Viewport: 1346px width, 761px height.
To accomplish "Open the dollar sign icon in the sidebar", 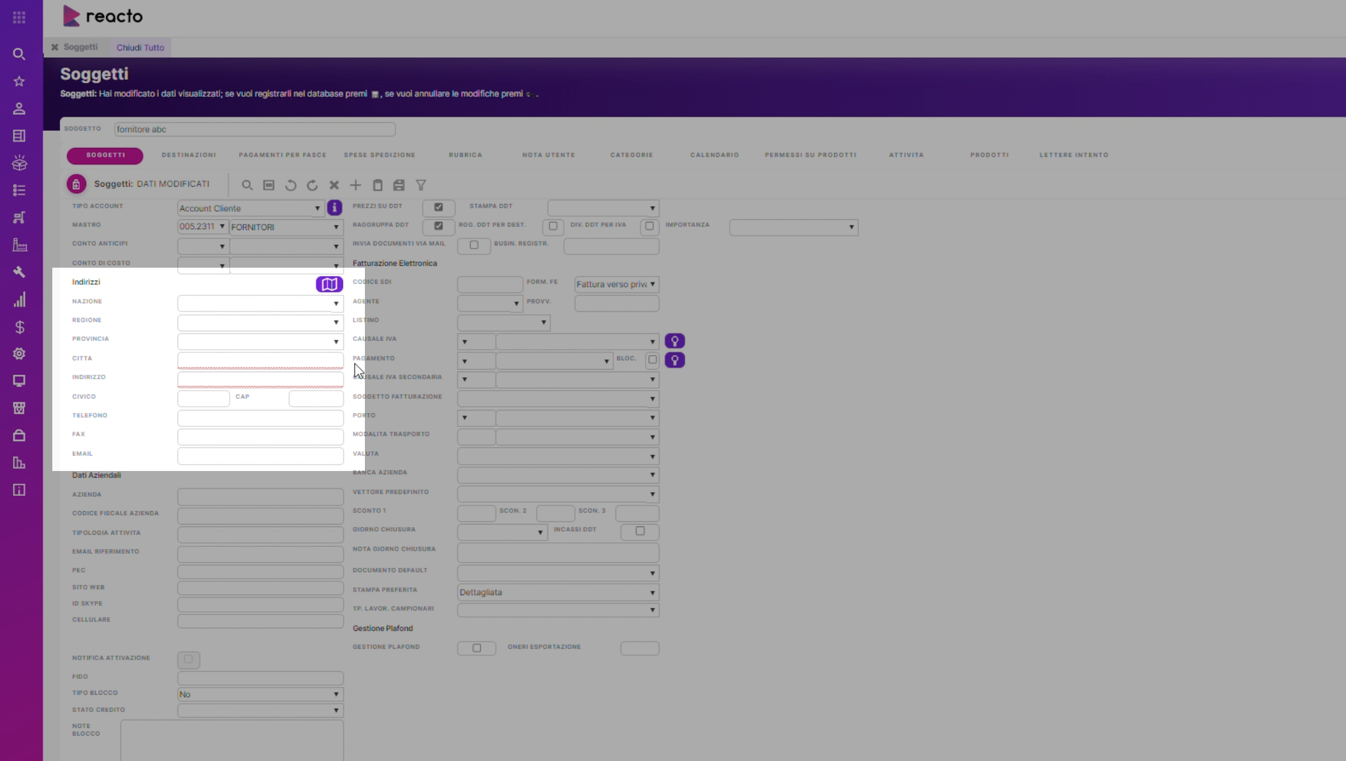I will pyautogui.click(x=19, y=327).
